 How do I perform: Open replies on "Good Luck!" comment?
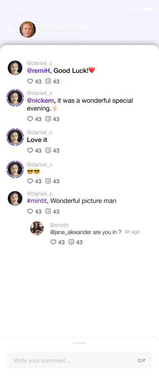coord(48,81)
